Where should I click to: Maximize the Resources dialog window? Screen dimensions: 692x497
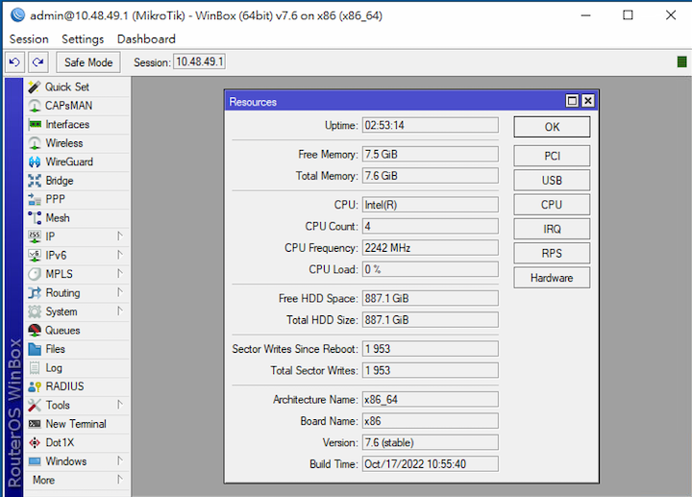coord(572,101)
